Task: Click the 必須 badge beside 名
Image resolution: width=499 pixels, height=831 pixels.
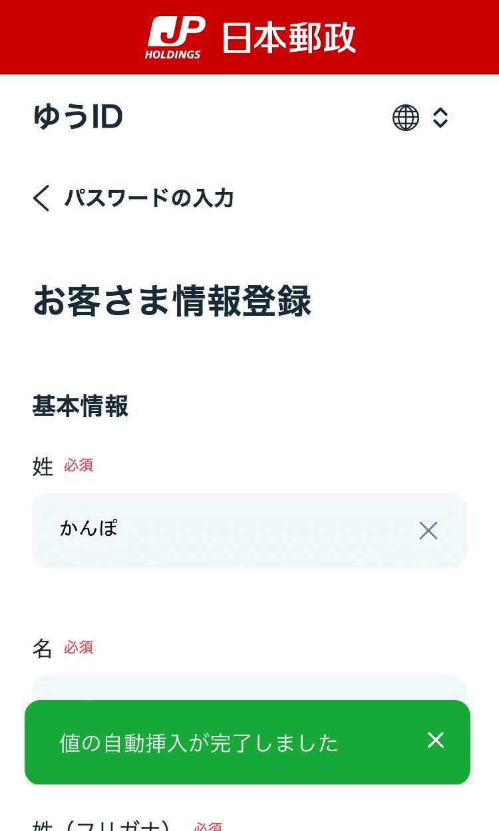Action: [x=79, y=648]
